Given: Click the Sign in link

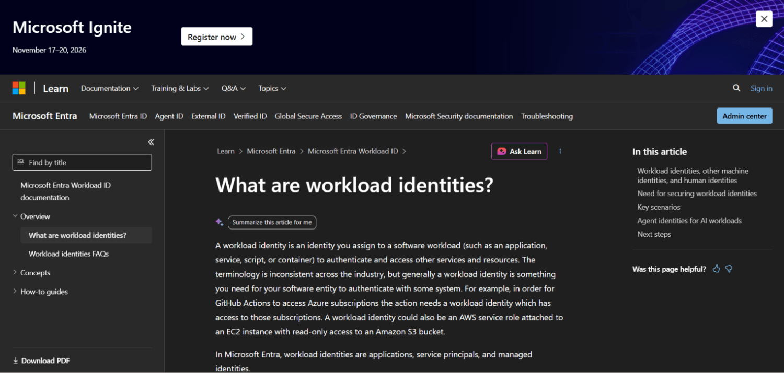Looking at the screenshot, I should click(x=761, y=88).
